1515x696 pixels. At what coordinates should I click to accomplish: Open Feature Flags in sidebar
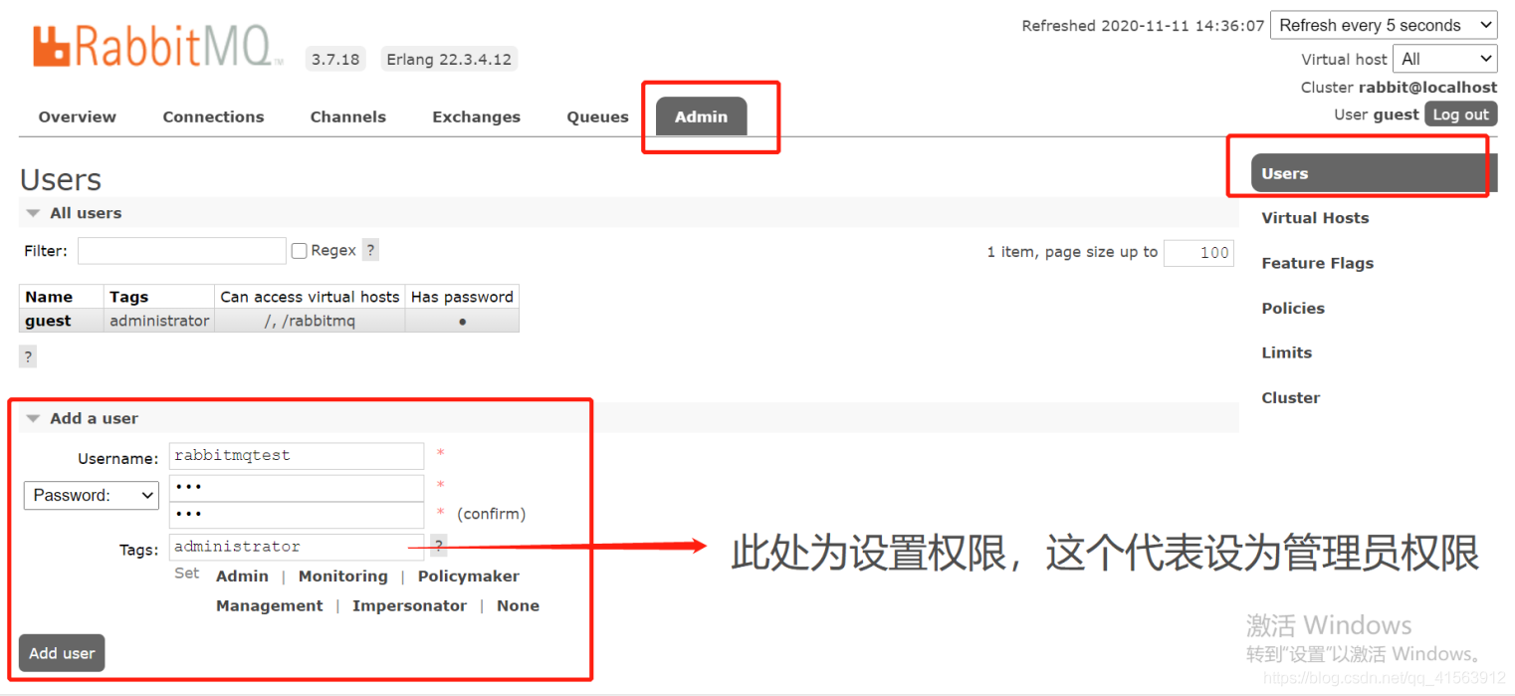(x=1317, y=263)
